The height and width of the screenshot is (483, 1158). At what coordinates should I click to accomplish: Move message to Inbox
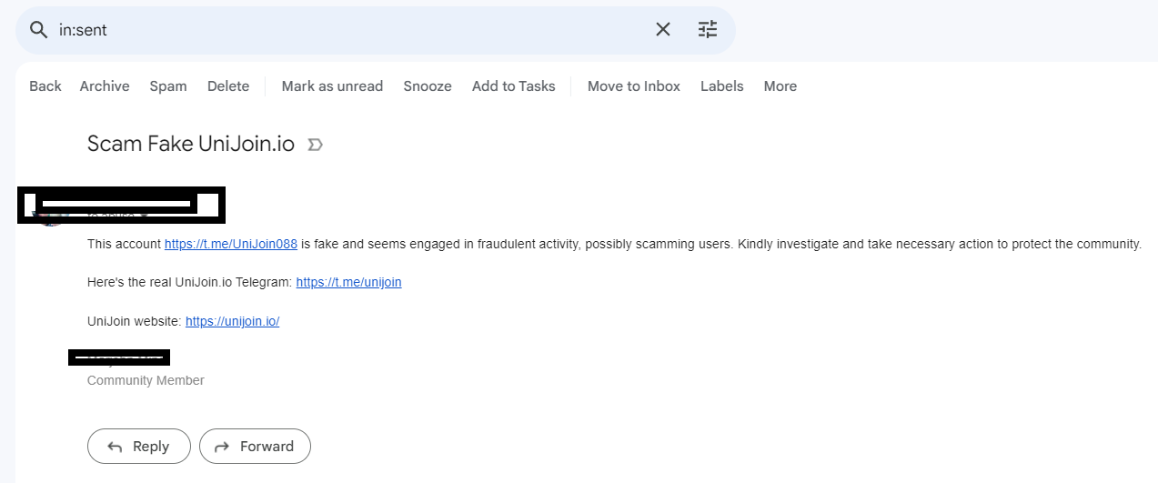[634, 86]
